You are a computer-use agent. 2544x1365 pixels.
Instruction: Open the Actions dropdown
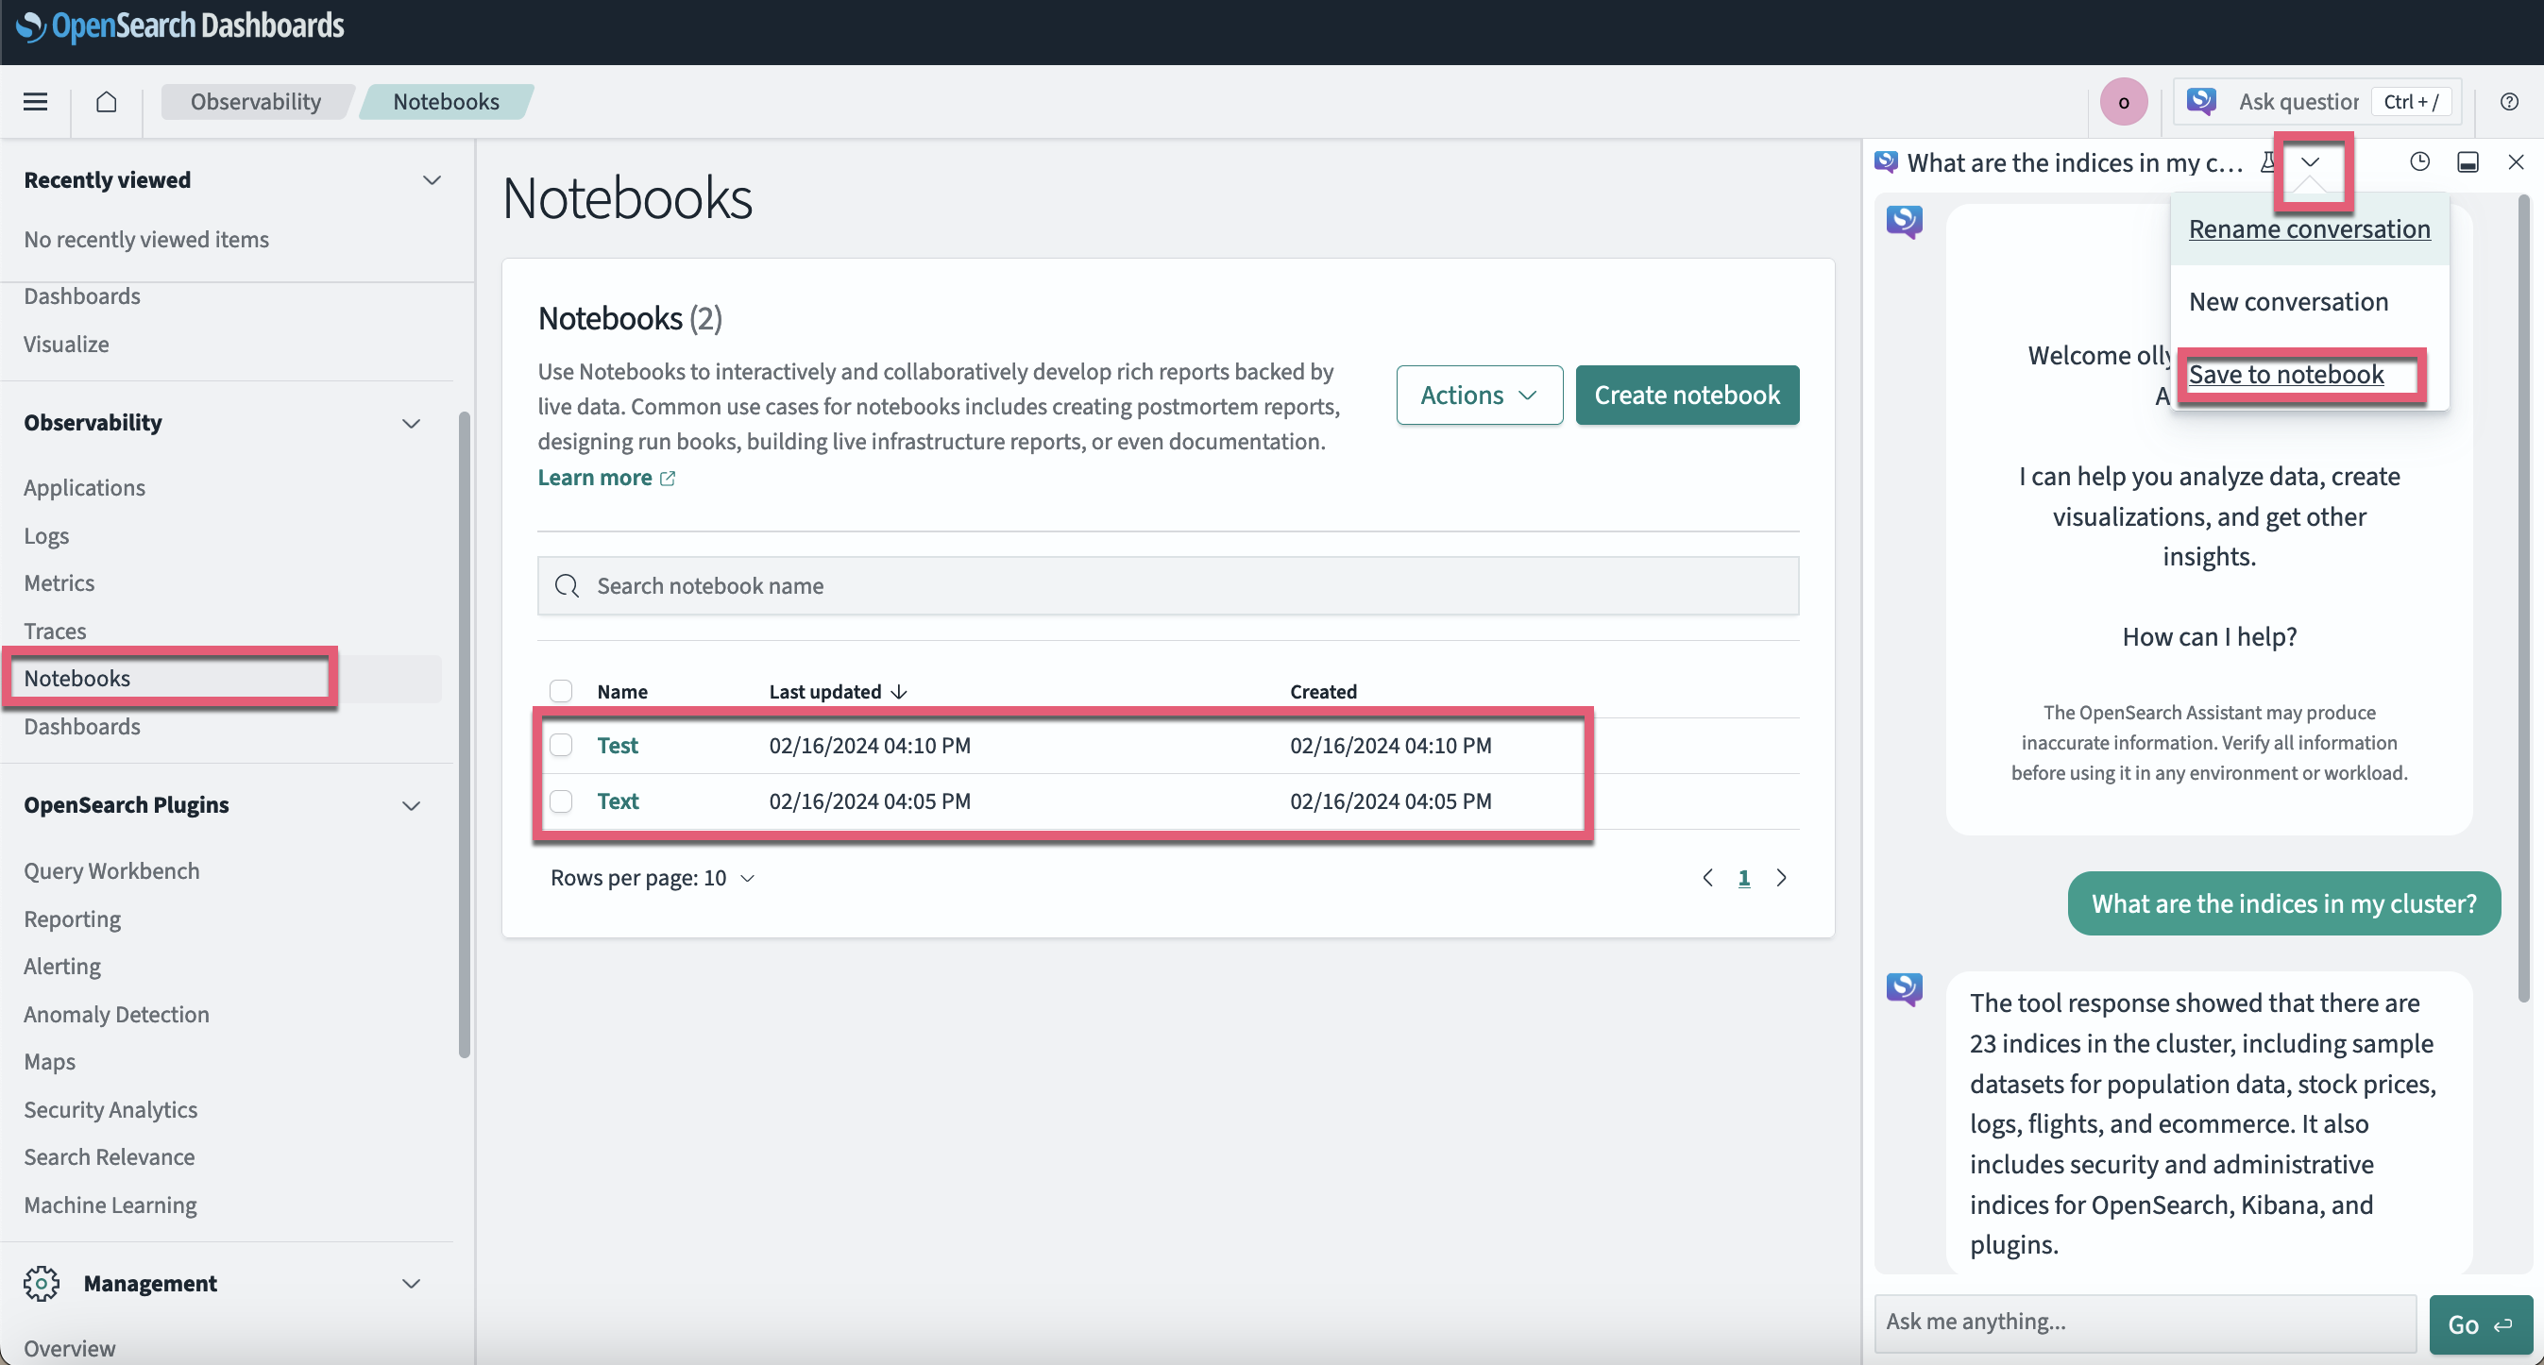(x=1479, y=395)
